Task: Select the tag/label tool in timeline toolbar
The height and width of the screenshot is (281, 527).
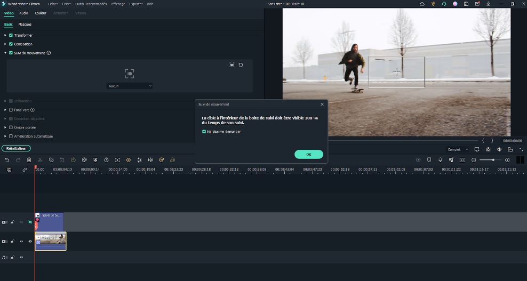Action: [51, 160]
